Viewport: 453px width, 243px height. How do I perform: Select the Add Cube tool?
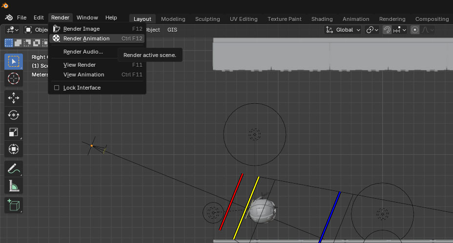click(14, 205)
